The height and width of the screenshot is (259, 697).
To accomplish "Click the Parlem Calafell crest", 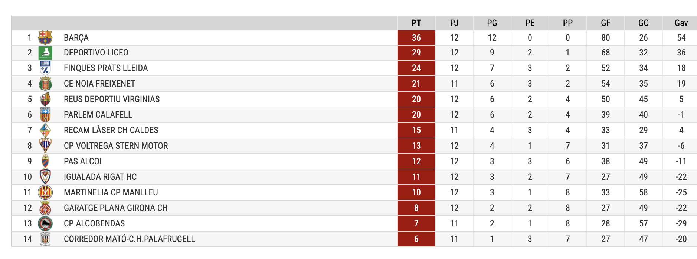I will point(45,115).
